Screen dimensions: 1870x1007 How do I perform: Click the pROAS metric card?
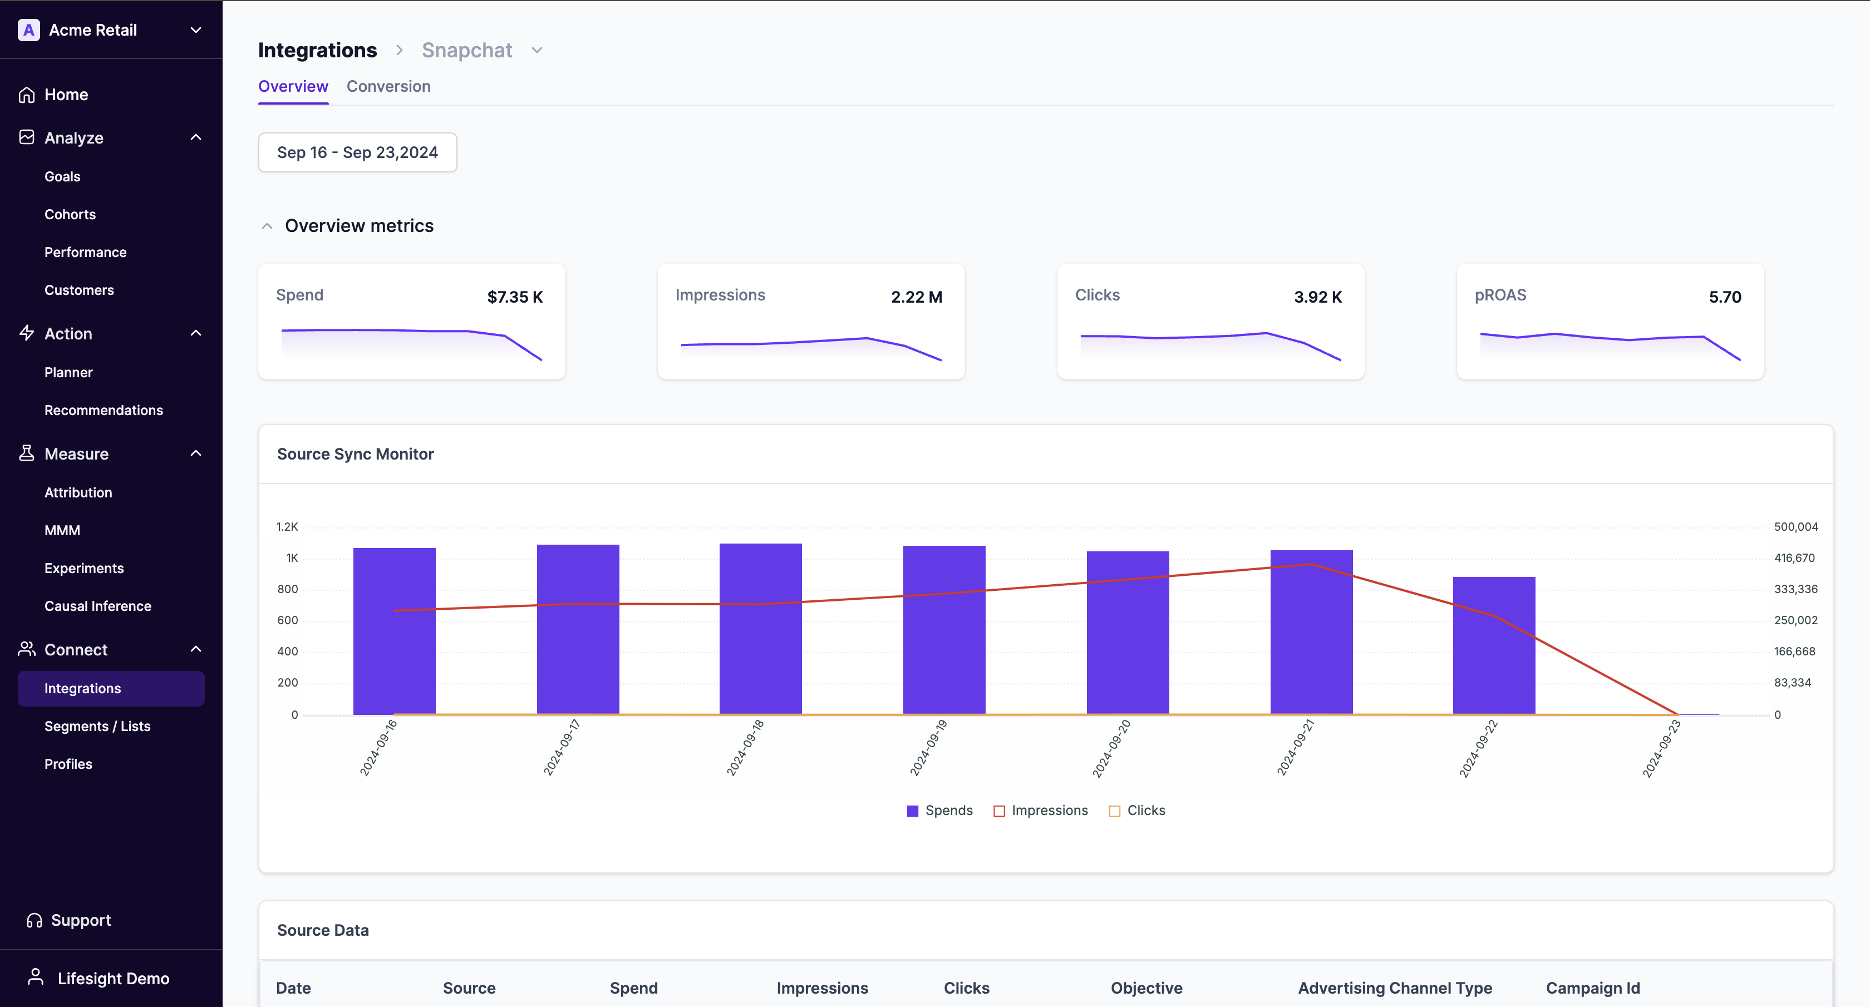tap(1610, 320)
